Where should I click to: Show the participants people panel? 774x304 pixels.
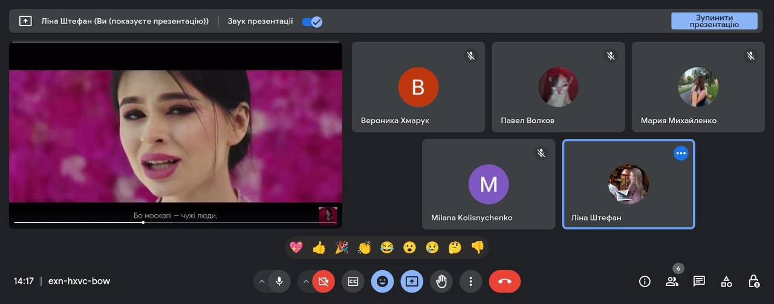point(672,281)
